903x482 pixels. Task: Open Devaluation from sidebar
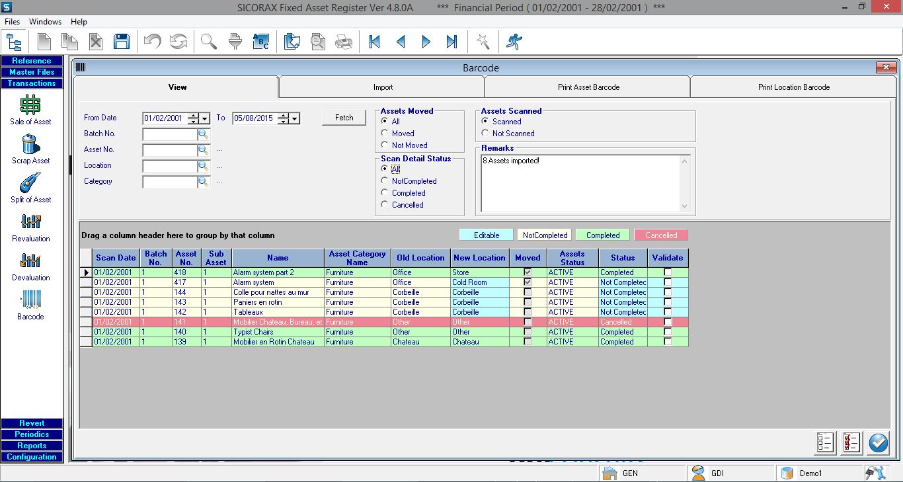pos(30,266)
